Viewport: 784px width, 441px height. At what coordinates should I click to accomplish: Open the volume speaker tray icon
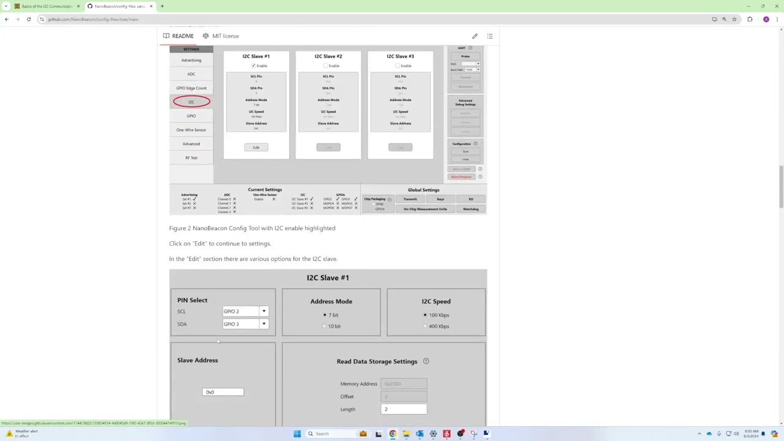coord(736,434)
